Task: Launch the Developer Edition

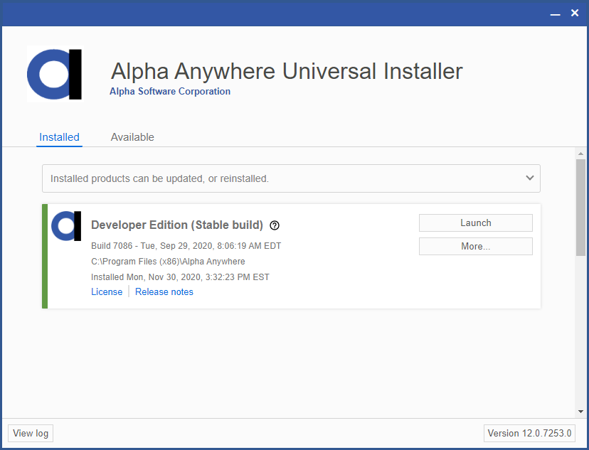Action: click(476, 223)
